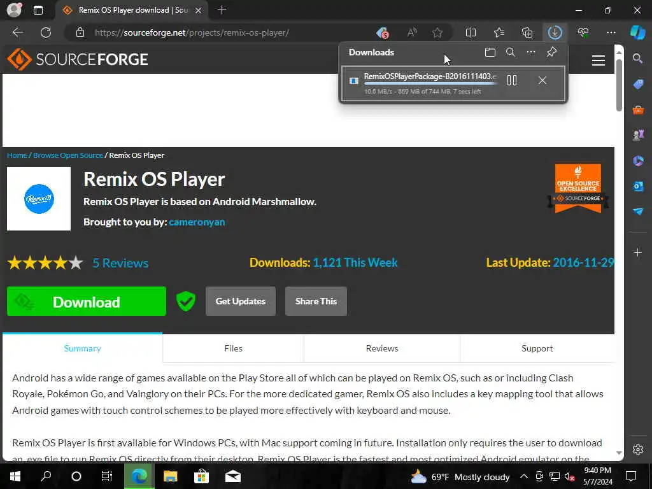Image resolution: width=652 pixels, height=489 pixels.
Task: Open the sidebar tools briefcase icon
Action: point(638,110)
